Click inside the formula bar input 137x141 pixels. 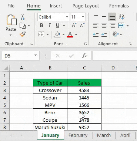click(115, 56)
